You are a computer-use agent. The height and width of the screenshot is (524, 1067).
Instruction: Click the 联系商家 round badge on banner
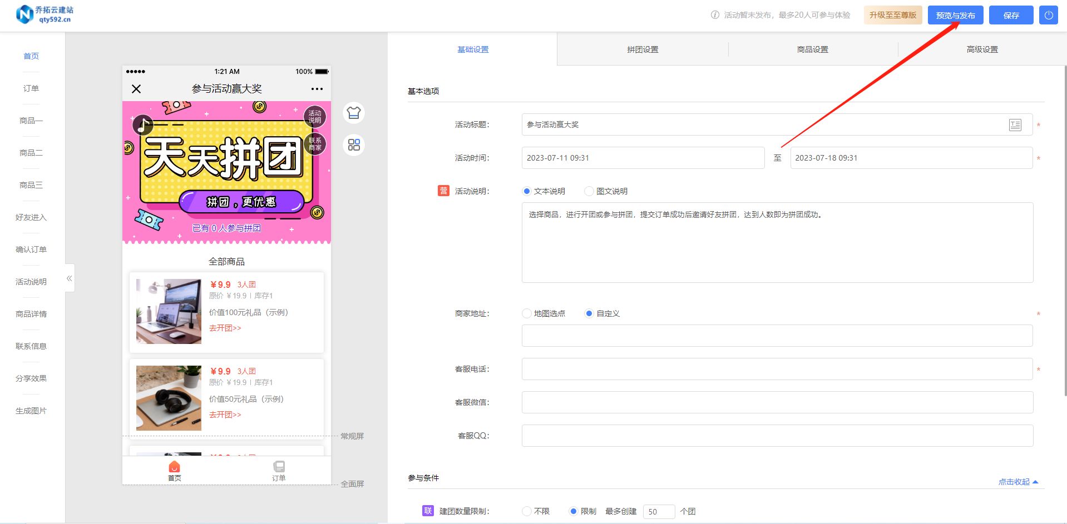click(x=315, y=144)
